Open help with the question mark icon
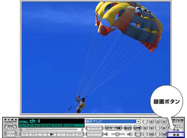Viewport: 187px width, 138px height. click(x=174, y=120)
